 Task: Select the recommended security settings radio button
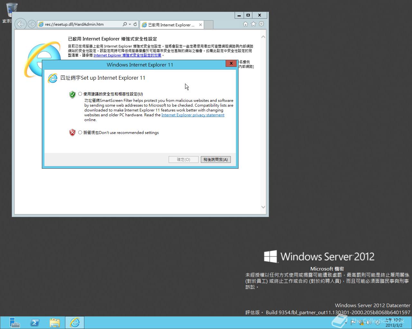pos(80,94)
